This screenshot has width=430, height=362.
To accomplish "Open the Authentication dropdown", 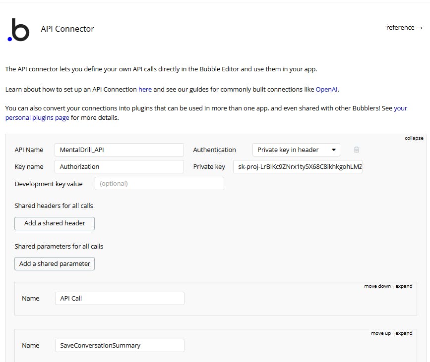I will pyautogui.click(x=296, y=150).
